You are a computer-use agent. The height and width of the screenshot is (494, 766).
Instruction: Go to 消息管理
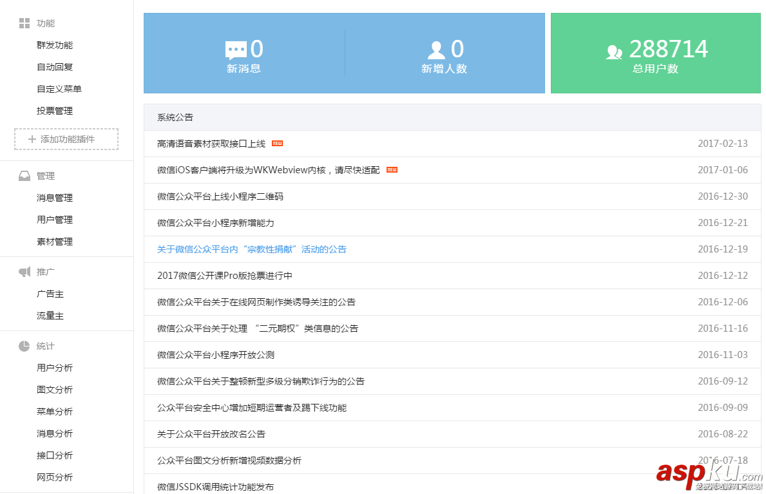[x=55, y=198]
